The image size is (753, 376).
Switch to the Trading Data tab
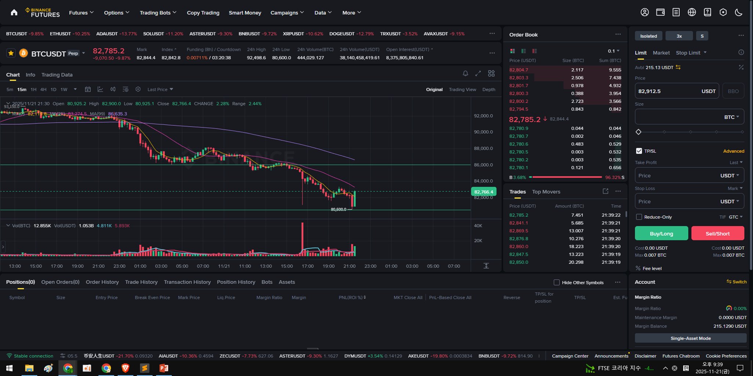point(57,75)
